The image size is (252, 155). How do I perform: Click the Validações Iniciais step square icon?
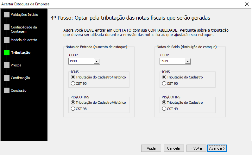(7, 15)
